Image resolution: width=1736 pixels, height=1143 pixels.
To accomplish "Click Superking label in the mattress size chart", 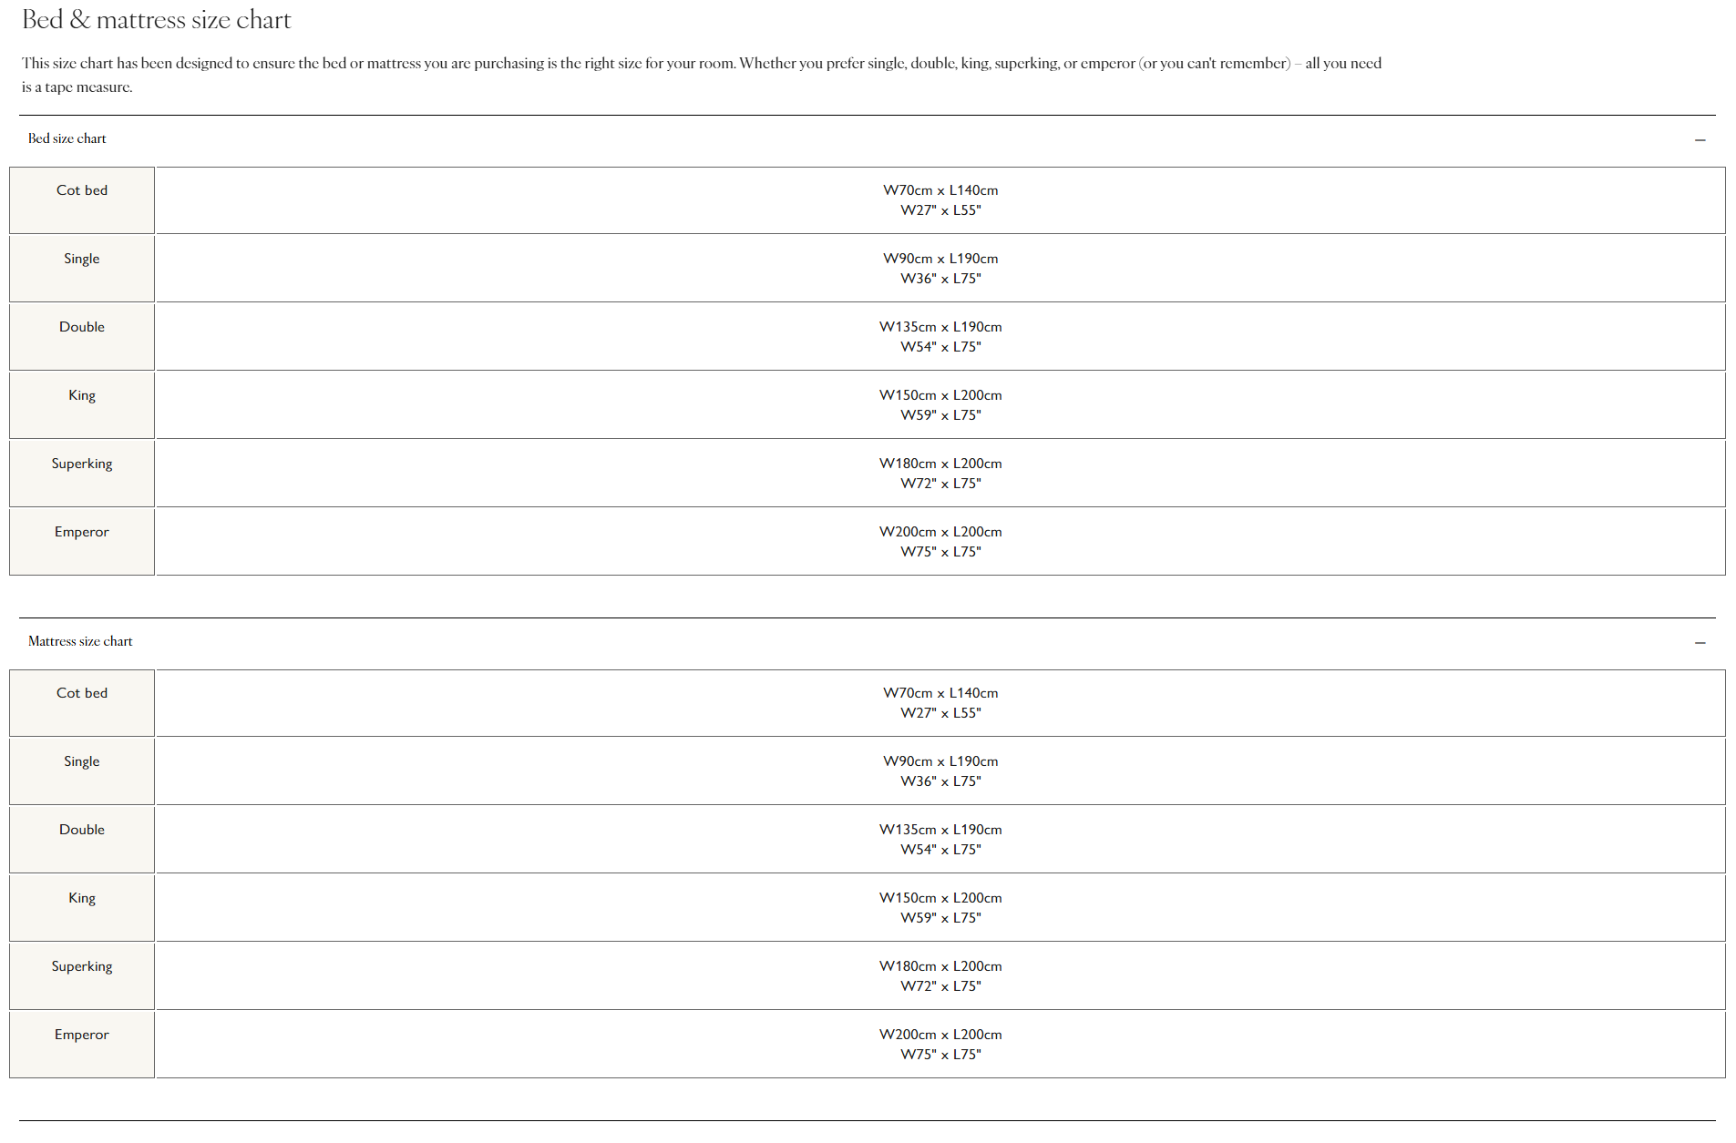I will pyautogui.click(x=82, y=966).
